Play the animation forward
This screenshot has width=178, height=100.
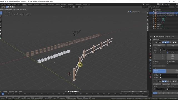click(74, 91)
